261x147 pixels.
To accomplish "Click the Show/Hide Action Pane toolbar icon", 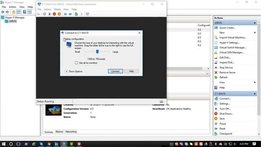I will [29, 12].
